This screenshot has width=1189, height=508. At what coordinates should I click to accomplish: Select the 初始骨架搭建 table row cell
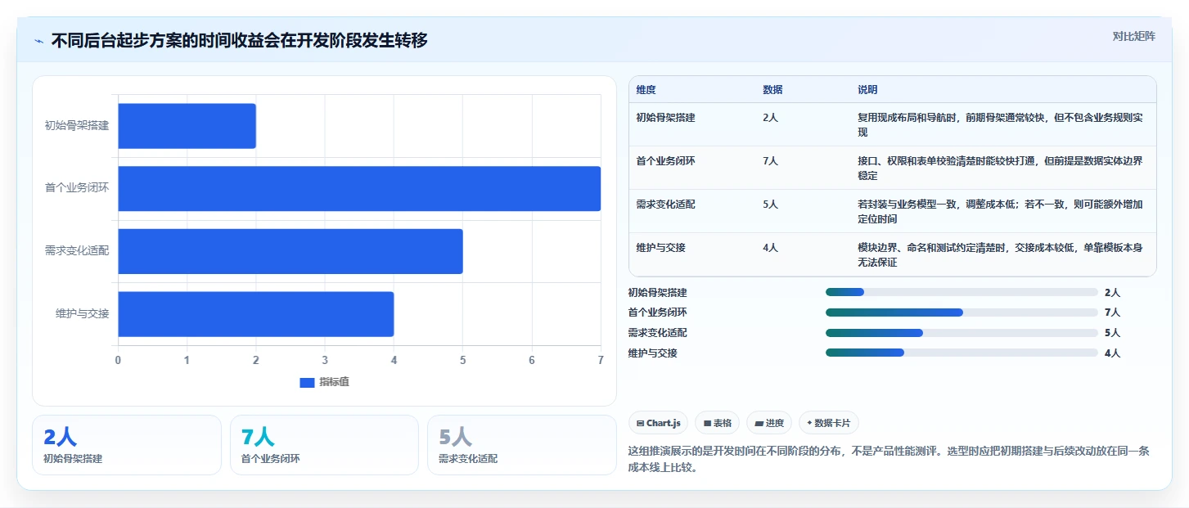665,118
